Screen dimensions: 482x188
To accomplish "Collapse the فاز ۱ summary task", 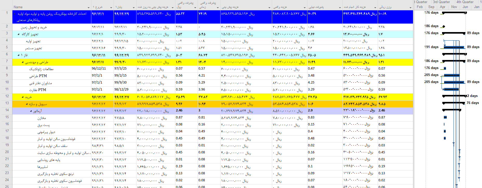I will [x=18, y=55].
